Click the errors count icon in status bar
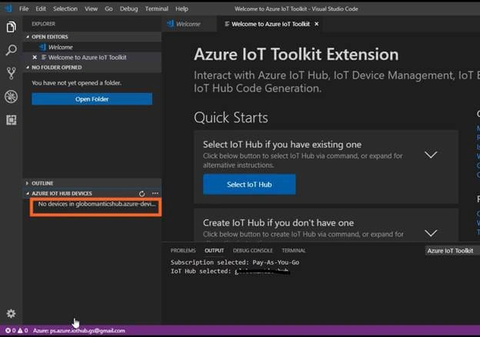This screenshot has height=337, width=480. pos(8,331)
